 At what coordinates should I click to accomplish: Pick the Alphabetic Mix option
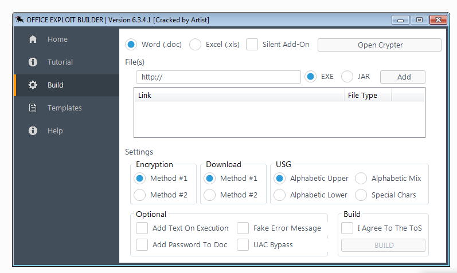(361, 179)
